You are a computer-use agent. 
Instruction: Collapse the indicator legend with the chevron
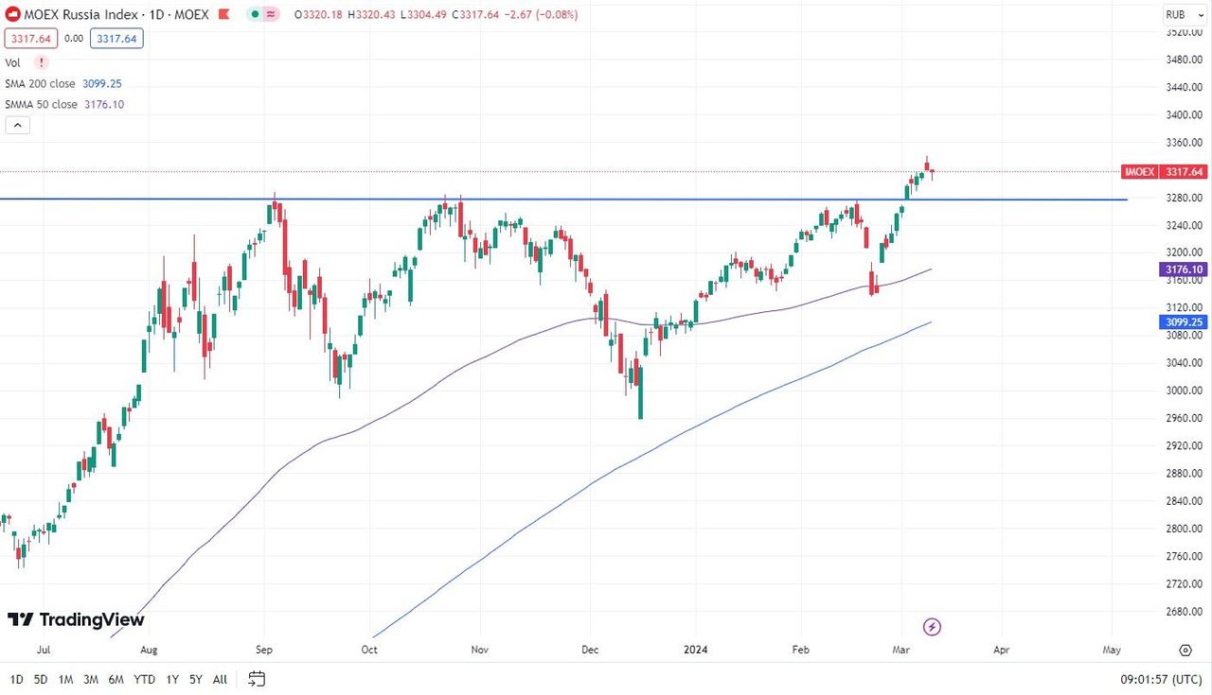(17, 125)
